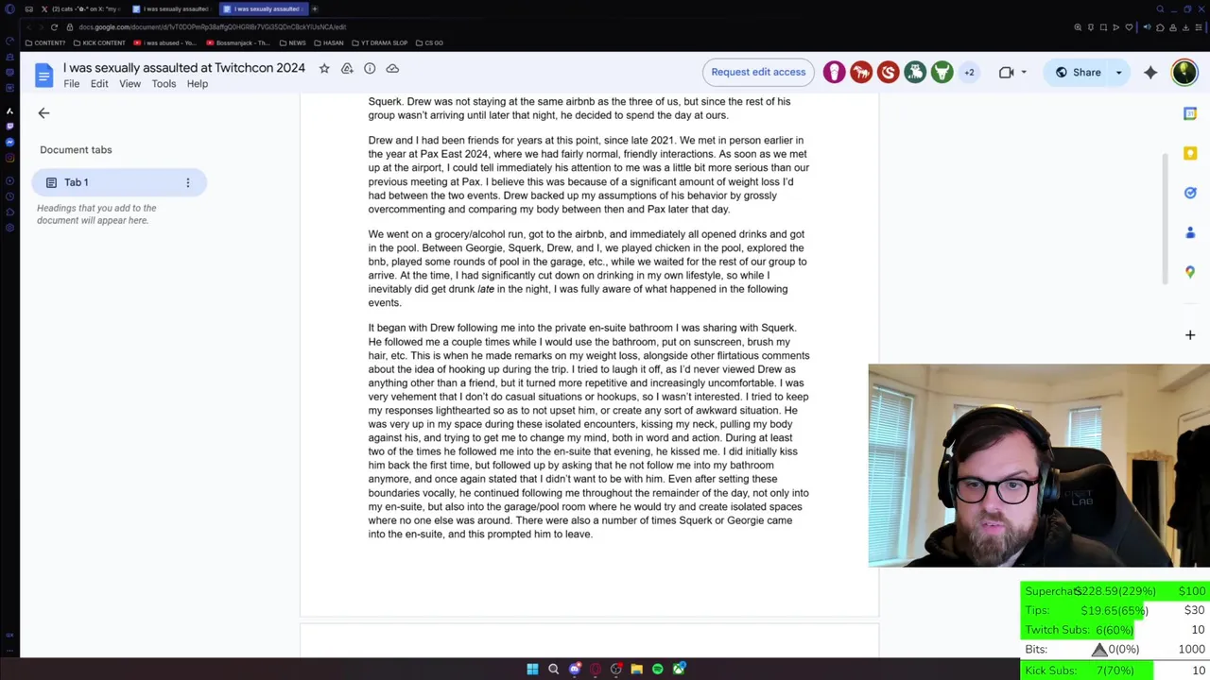Click the plus icon to get add-ons
The height and width of the screenshot is (680, 1210).
pos(1190,335)
